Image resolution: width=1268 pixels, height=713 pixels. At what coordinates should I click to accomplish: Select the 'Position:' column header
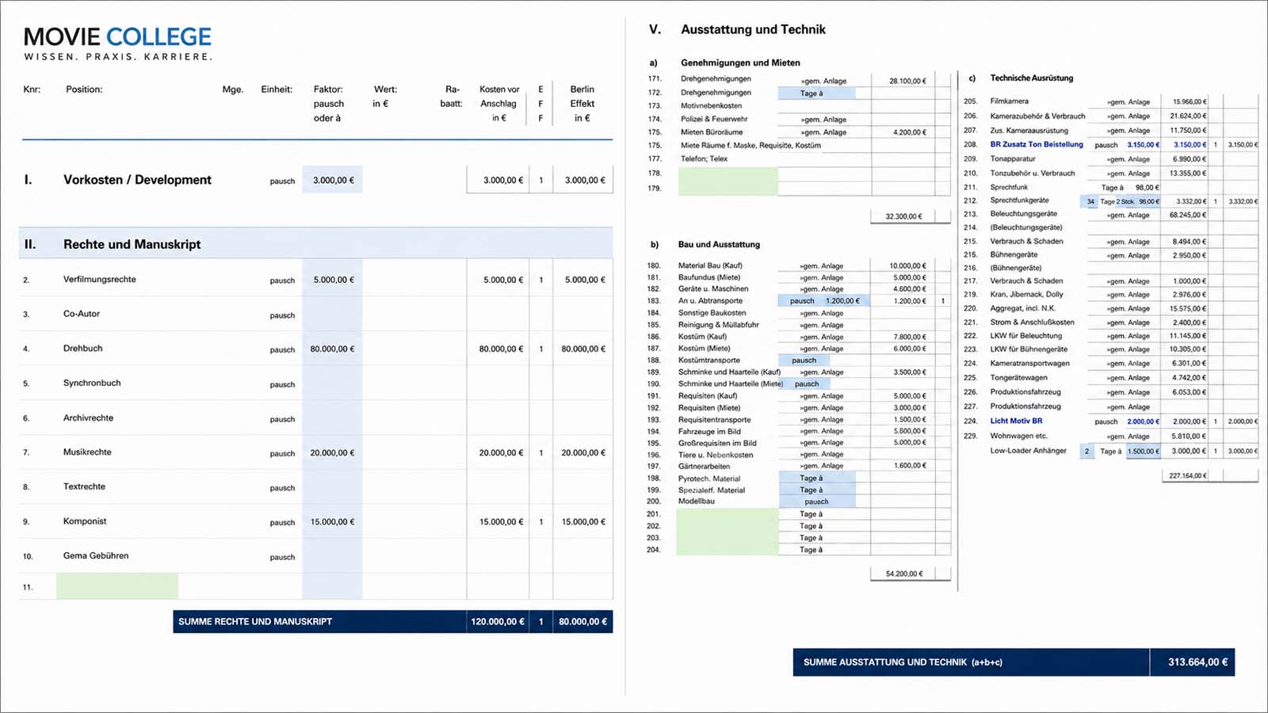coord(84,90)
